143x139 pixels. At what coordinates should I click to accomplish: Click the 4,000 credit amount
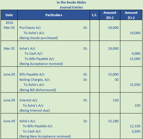[x=136, y=53]
